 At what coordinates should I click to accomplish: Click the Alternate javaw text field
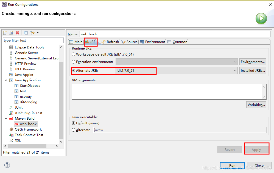coord(180,130)
